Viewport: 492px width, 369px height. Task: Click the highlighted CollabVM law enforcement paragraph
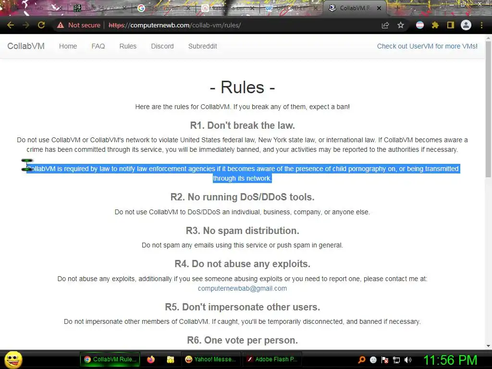point(242,173)
